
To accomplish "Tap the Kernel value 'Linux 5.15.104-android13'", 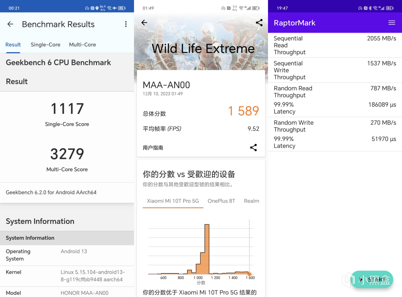I will coord(93,276).
